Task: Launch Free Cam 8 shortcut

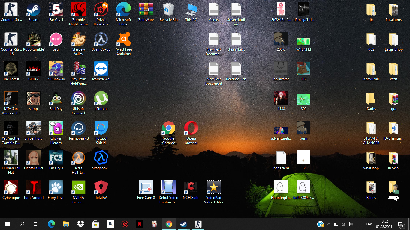Action: tap(146, 190)
